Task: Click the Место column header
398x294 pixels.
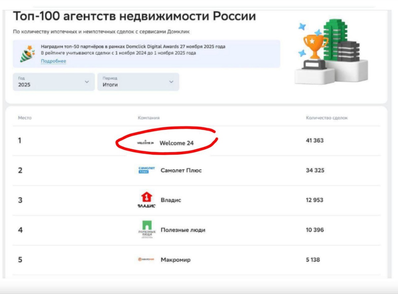Action: (x=25, y=118)
